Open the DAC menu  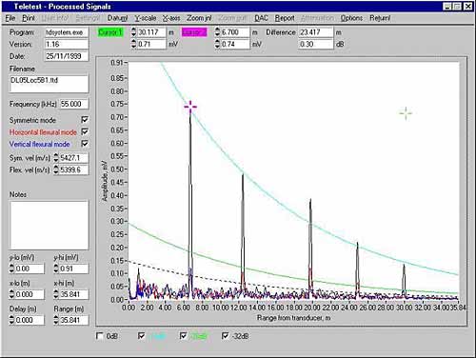tap(262, 18)
